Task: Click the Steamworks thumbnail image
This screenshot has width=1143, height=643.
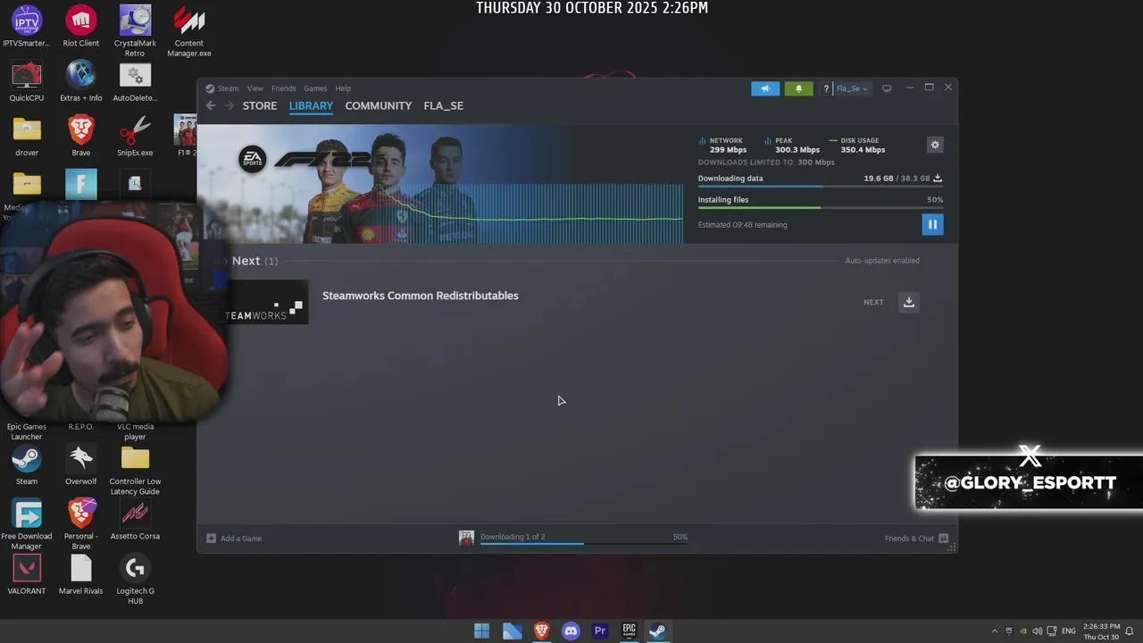Action: point(266,302)
